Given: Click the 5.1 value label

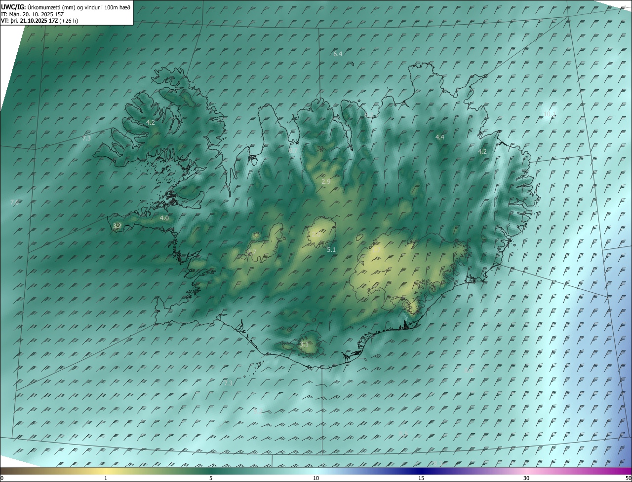Looking at the screenshot, I should [x=331, y=250].
